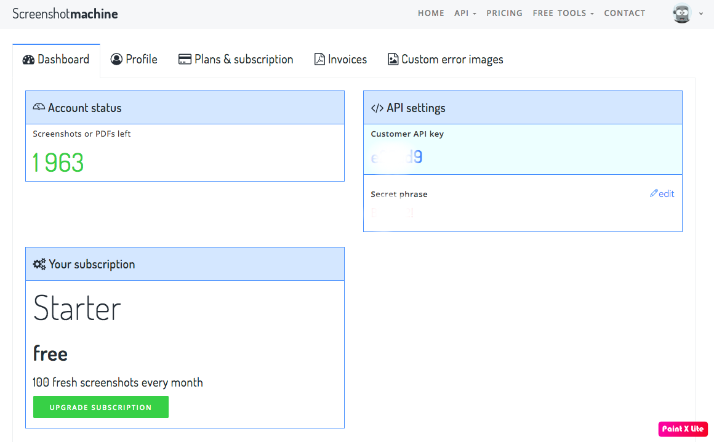Switch to the Profile tab
Viewport: 714px width, 442px height.
[134, 59]
